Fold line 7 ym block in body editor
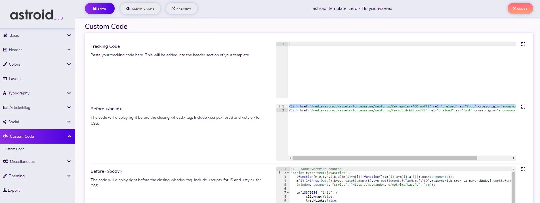The height and width of the screenshot is (203, 540). point(288,193)
